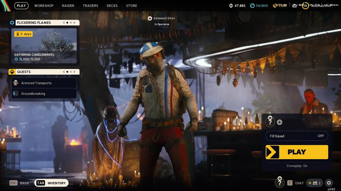Click the Crossplay: On setting
Viewport: 341px width, 191px height.
tap(297, 166)
